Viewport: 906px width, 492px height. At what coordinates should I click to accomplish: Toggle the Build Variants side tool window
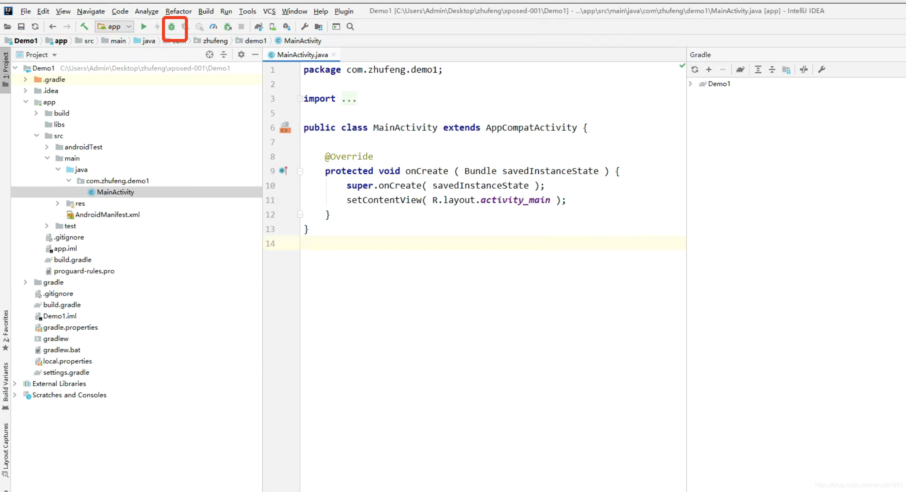point(5,386)
